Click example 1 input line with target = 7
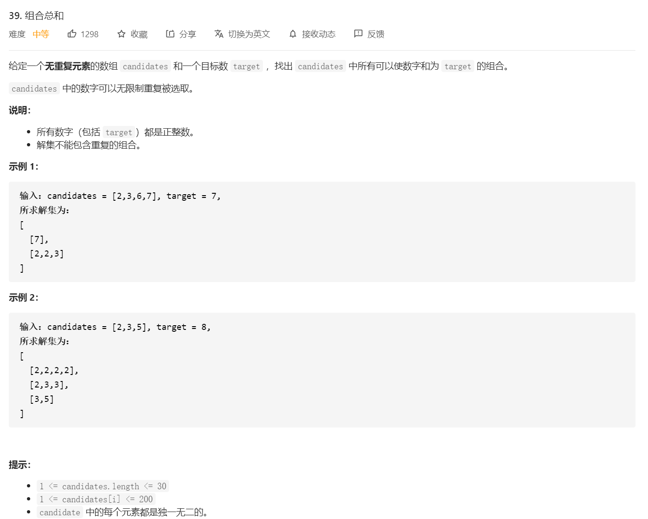The height and width of the screenshot is (519, 648). 120,196
